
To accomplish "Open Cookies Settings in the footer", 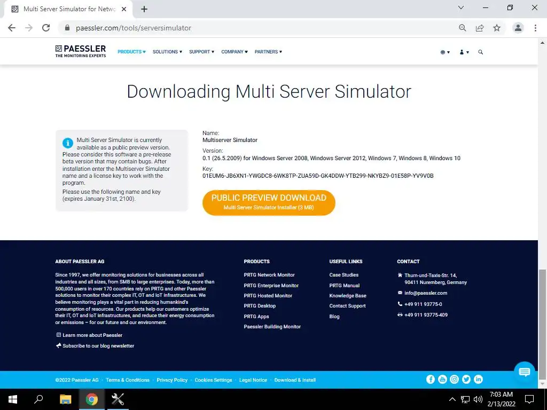I will (x=213, y=380).
